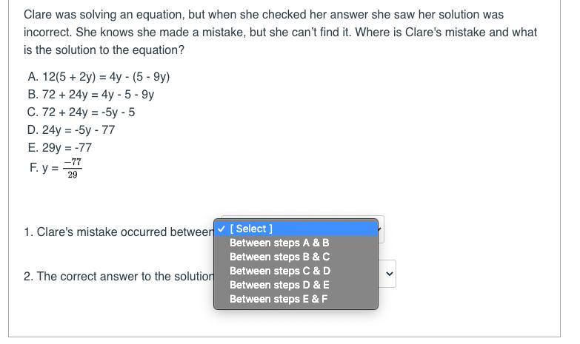Pick the "Between steps C & D" option
580x344 pixels.
[x=279, y=271]
